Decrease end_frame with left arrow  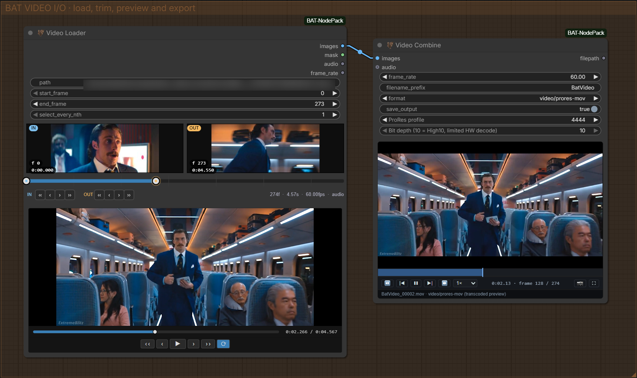tap(36, 104)
